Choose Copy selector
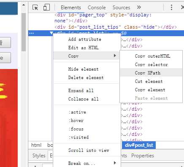Image resolution: width=184 pixels, height=167 pixels. pos(151,65)
